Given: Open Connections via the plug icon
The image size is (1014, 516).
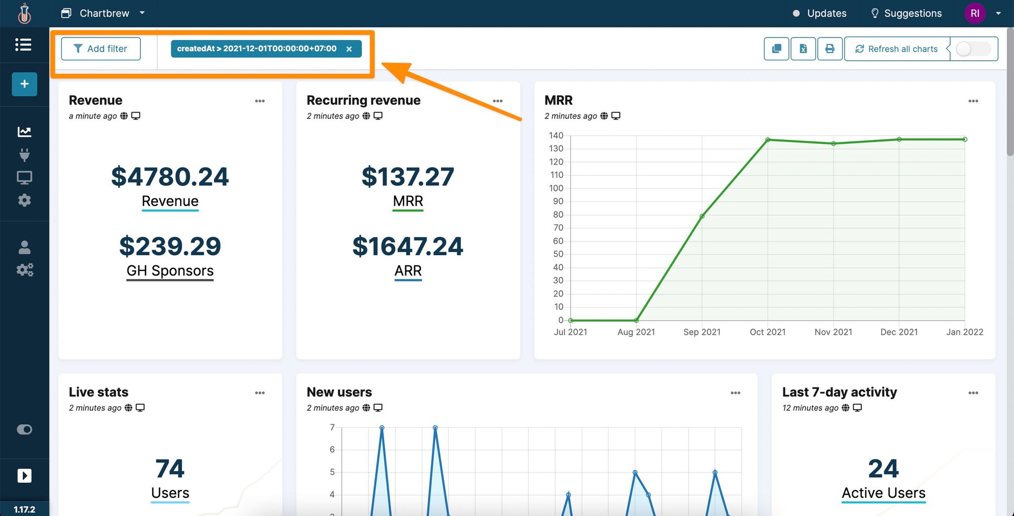Looking at the screenshot, I should pyautogui.click(x=23, y=154).
